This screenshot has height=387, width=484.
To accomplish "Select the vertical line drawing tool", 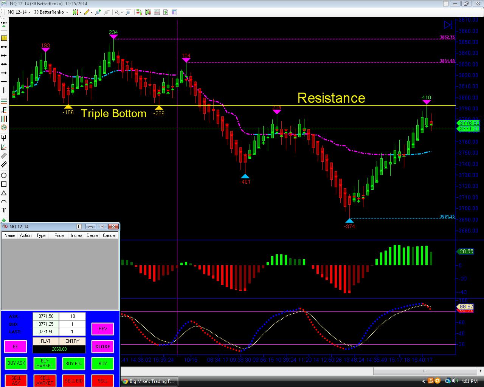I will coord(4,90).
